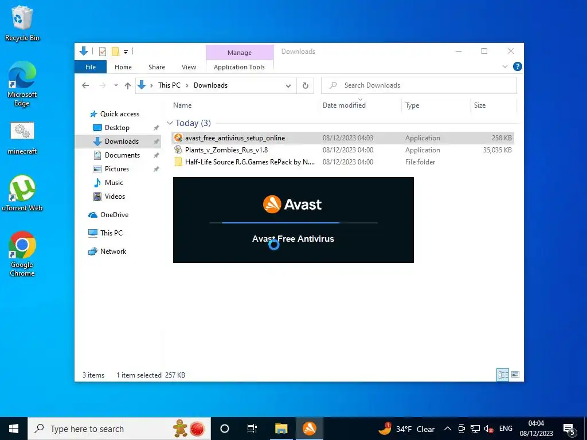The height and width of the screenshot is (440, 587).
Task: Switch to the Share ribbon tab
Action: 156,67
